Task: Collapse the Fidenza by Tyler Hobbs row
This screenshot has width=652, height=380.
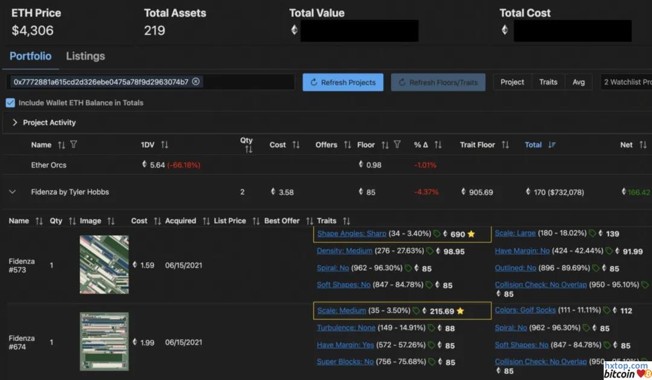Action: tap(11, 192)
